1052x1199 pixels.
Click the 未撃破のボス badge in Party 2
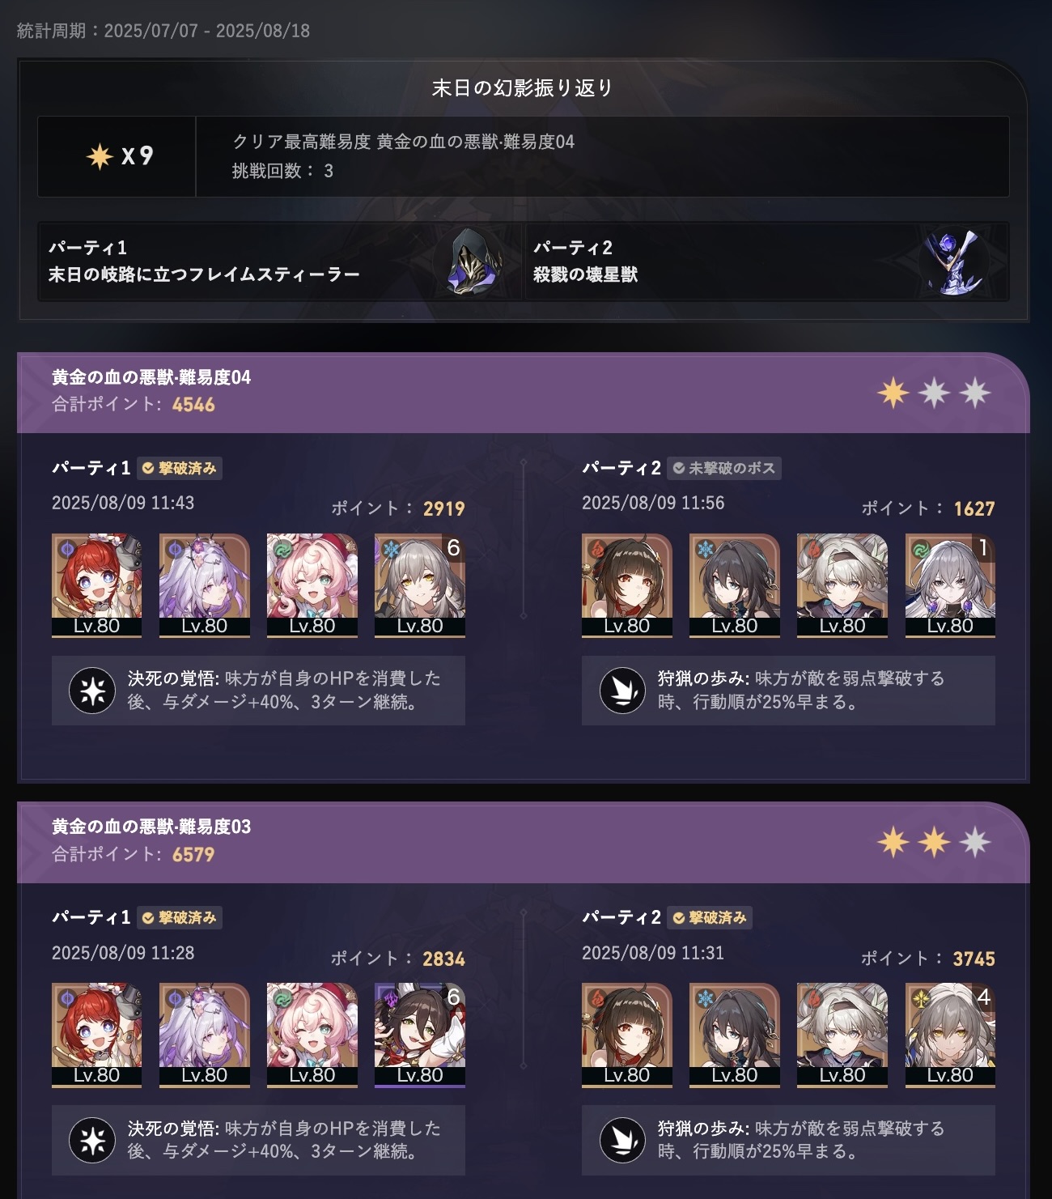[724, 468]
